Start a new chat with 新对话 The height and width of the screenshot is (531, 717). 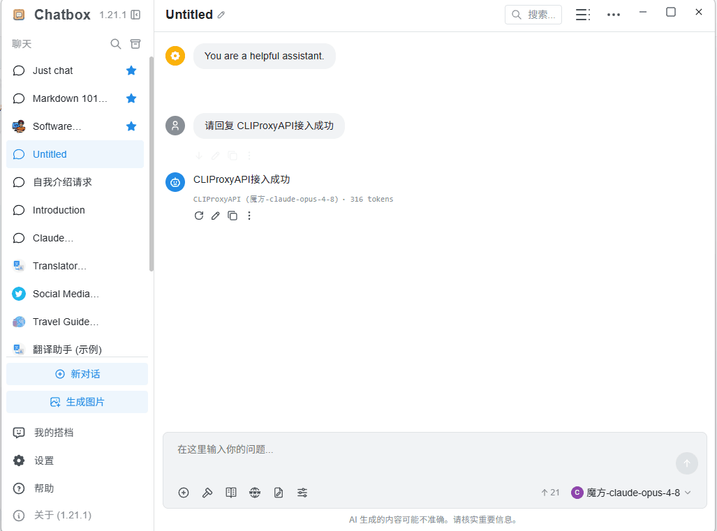point(77,374)
